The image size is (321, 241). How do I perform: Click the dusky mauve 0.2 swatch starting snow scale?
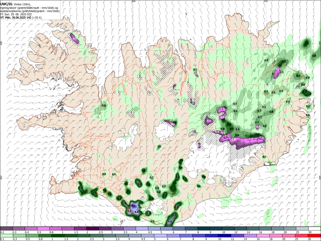pyautogui.click(x=6, y=229)
